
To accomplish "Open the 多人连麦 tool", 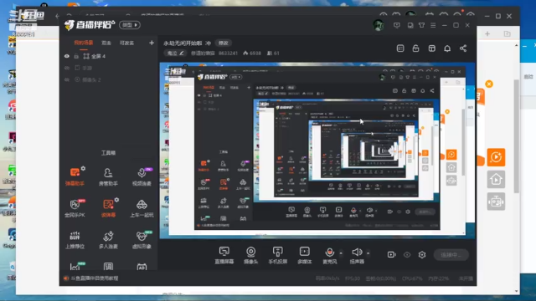I will click(108, 239).
